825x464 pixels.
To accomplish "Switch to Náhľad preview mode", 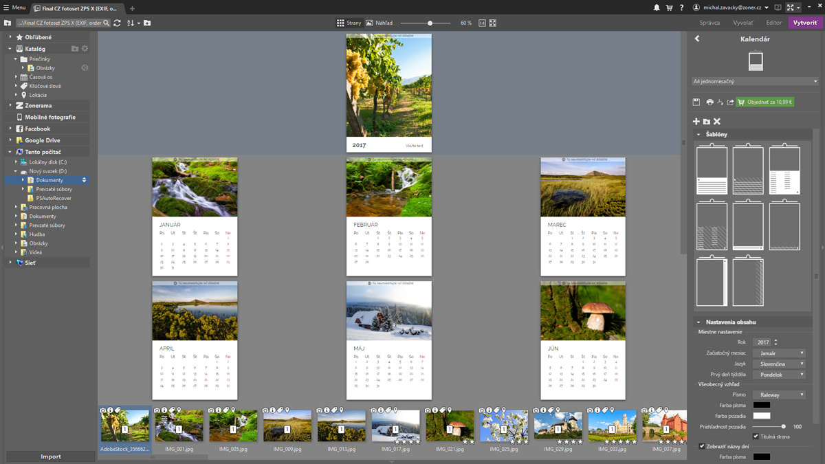I will tap(379, 23).
